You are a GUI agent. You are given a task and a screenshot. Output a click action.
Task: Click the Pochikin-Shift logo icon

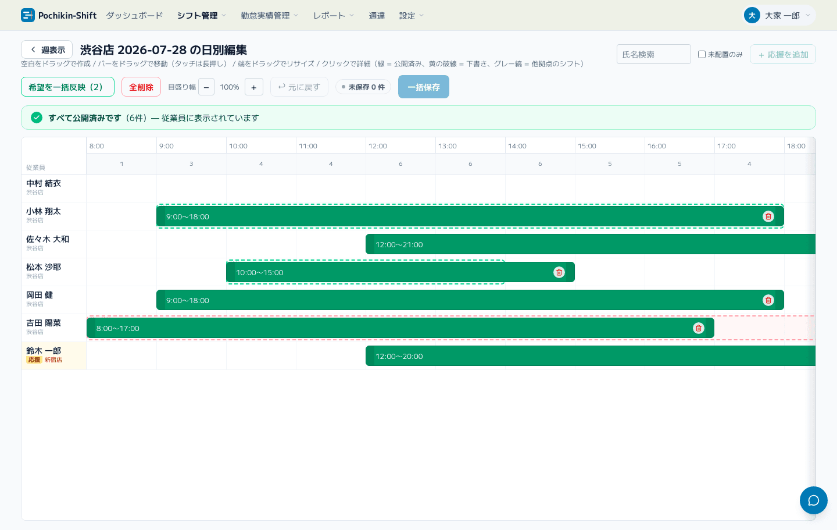point(28,15)
